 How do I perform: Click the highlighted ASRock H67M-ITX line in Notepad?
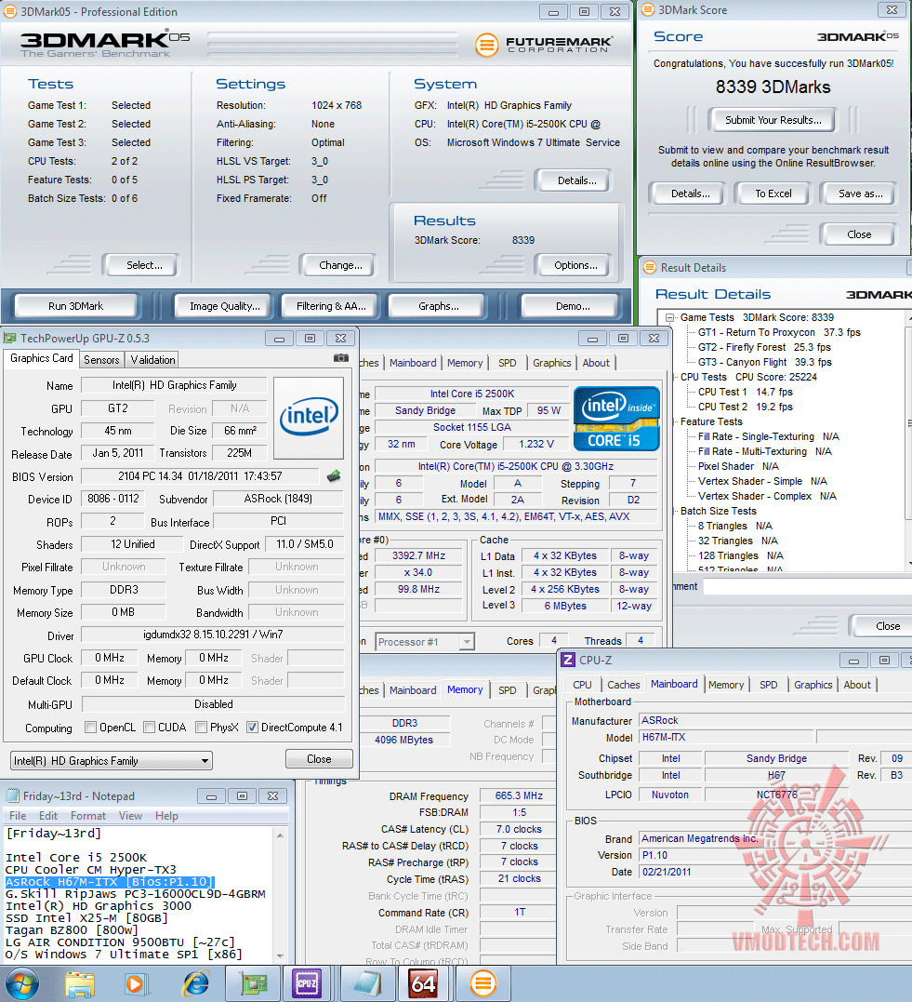tap(109, 882)
